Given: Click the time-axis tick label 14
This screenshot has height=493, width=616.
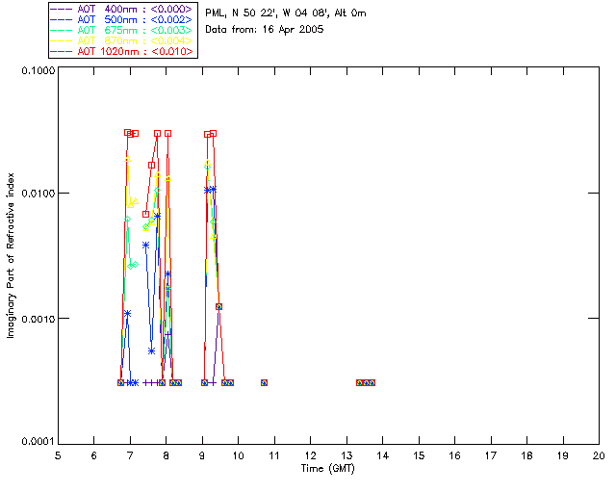Looking at the screenshot, I should [x=383, y=455].
